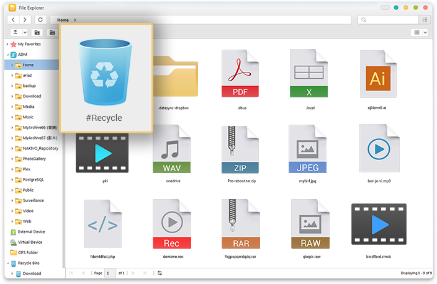Expand the Plex folder arrow
Viewport: 437px width, 284px height.
point(12,169)
